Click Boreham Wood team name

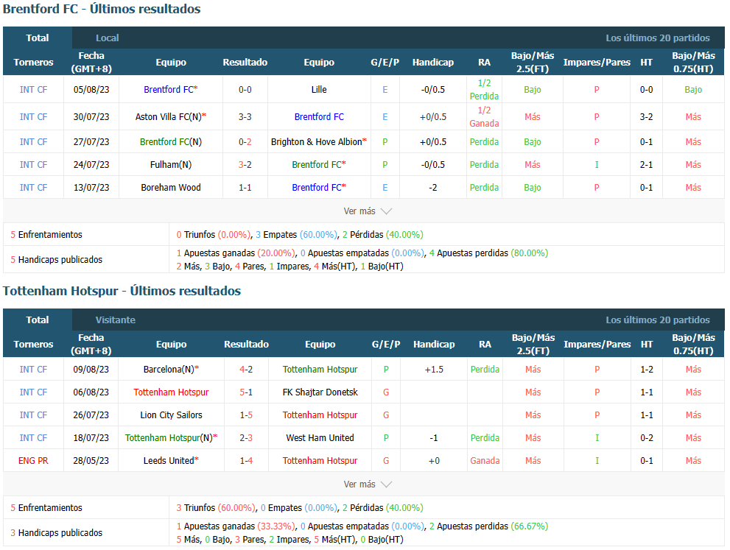tap(171, 188)
